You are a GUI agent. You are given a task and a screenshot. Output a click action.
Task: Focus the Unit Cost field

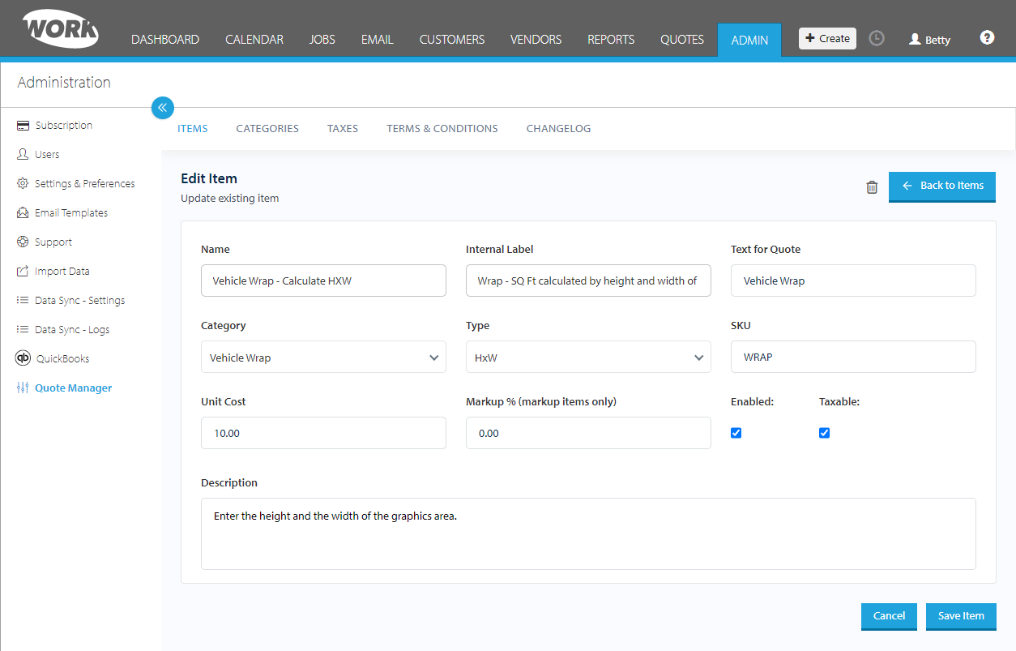click(323, 433)
